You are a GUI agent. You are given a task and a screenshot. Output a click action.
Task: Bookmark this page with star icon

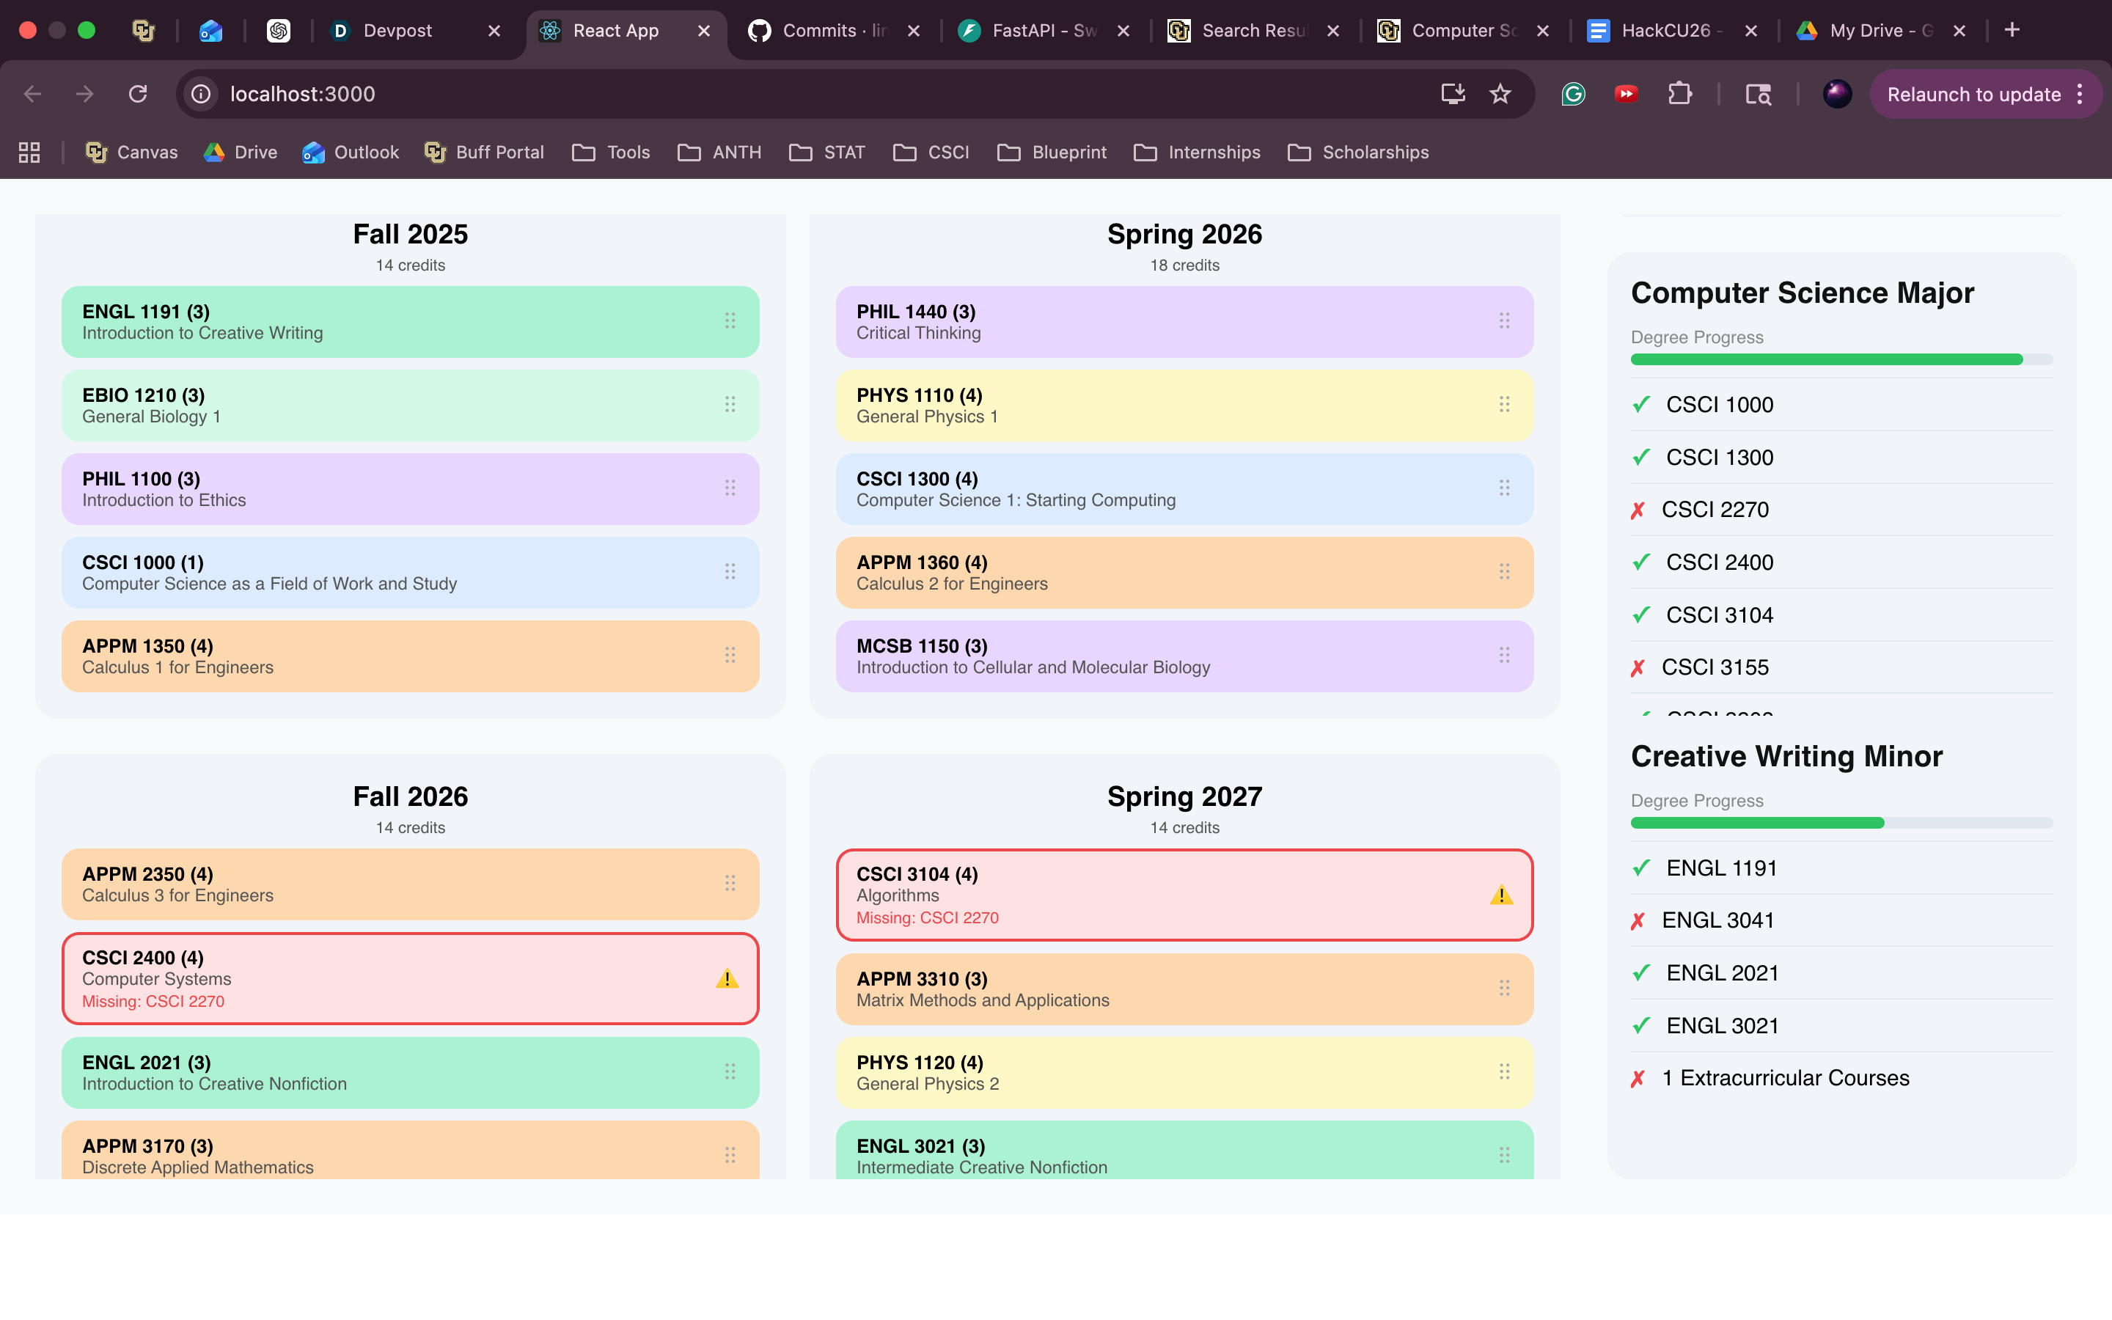pos(1500,95)
